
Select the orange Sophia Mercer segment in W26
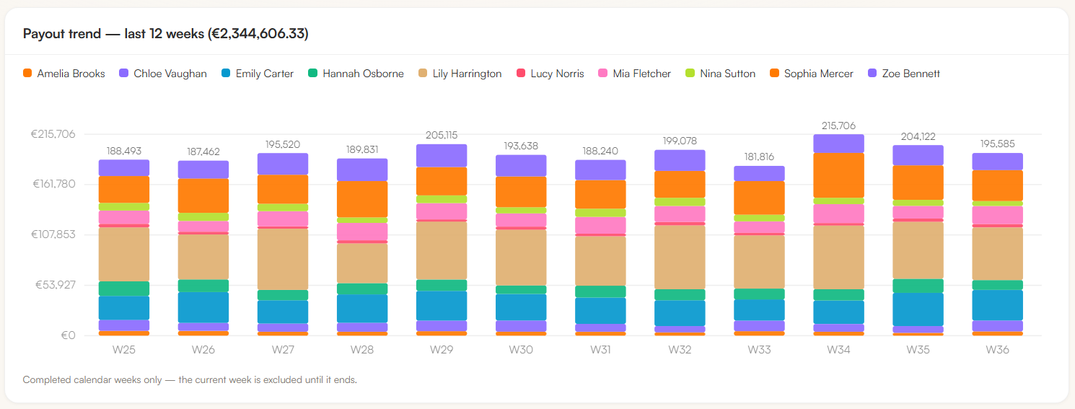click(203, 195)
